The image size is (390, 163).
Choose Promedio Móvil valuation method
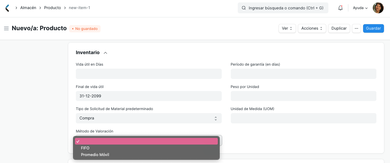147,155
